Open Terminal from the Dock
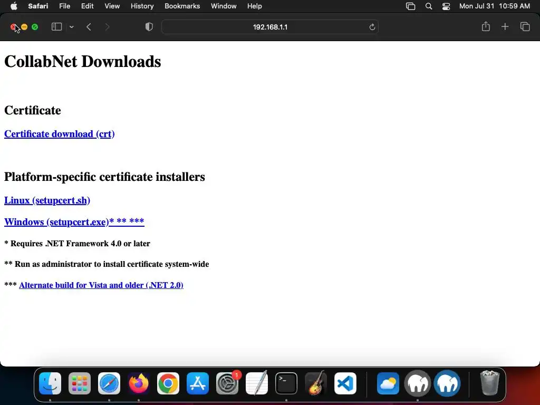Viewport: 540px width, 405px height. coord(286,383)
